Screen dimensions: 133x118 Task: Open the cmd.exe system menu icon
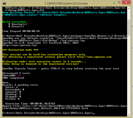point(4,4)
